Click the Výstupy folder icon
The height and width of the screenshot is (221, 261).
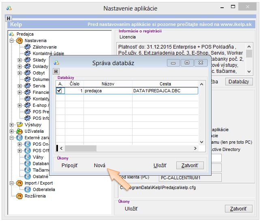19,125
